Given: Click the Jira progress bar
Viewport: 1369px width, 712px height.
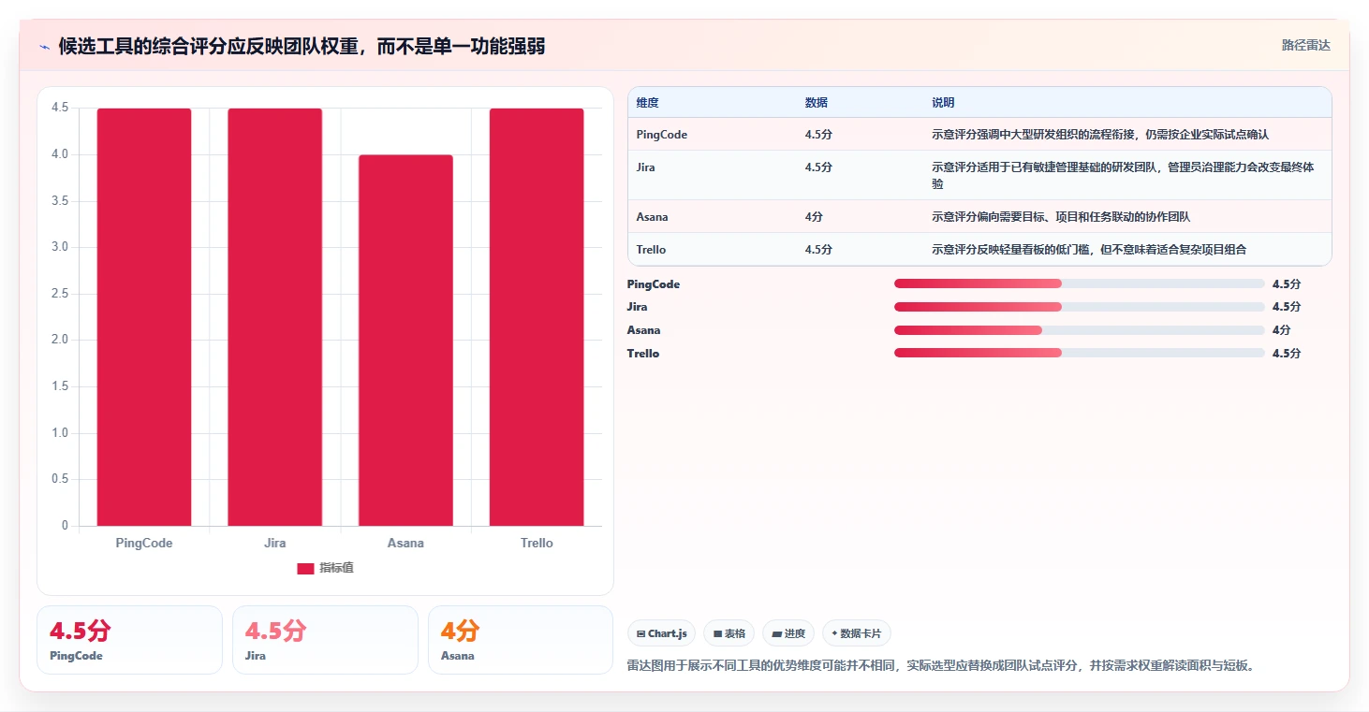Looking at the screenshot, I should coord(1080,307).
